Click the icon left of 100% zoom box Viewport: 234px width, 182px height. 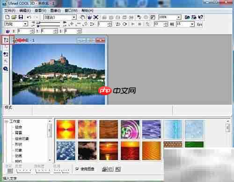coord(153,17)
